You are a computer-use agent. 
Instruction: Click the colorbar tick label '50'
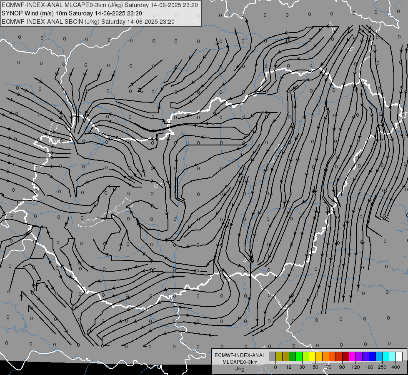[315, 367]
